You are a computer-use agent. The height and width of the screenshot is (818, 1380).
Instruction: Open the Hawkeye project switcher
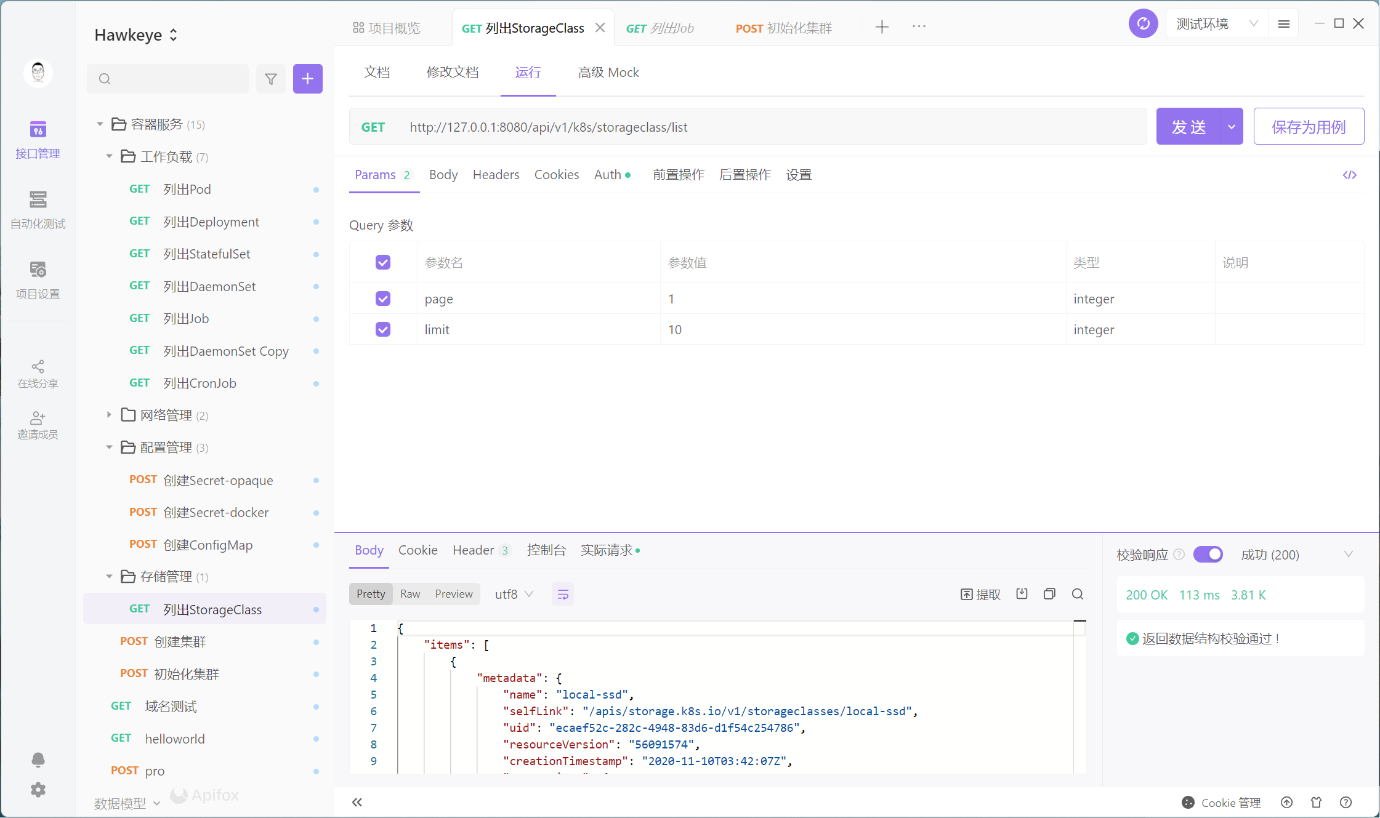(x=136, y=35)
